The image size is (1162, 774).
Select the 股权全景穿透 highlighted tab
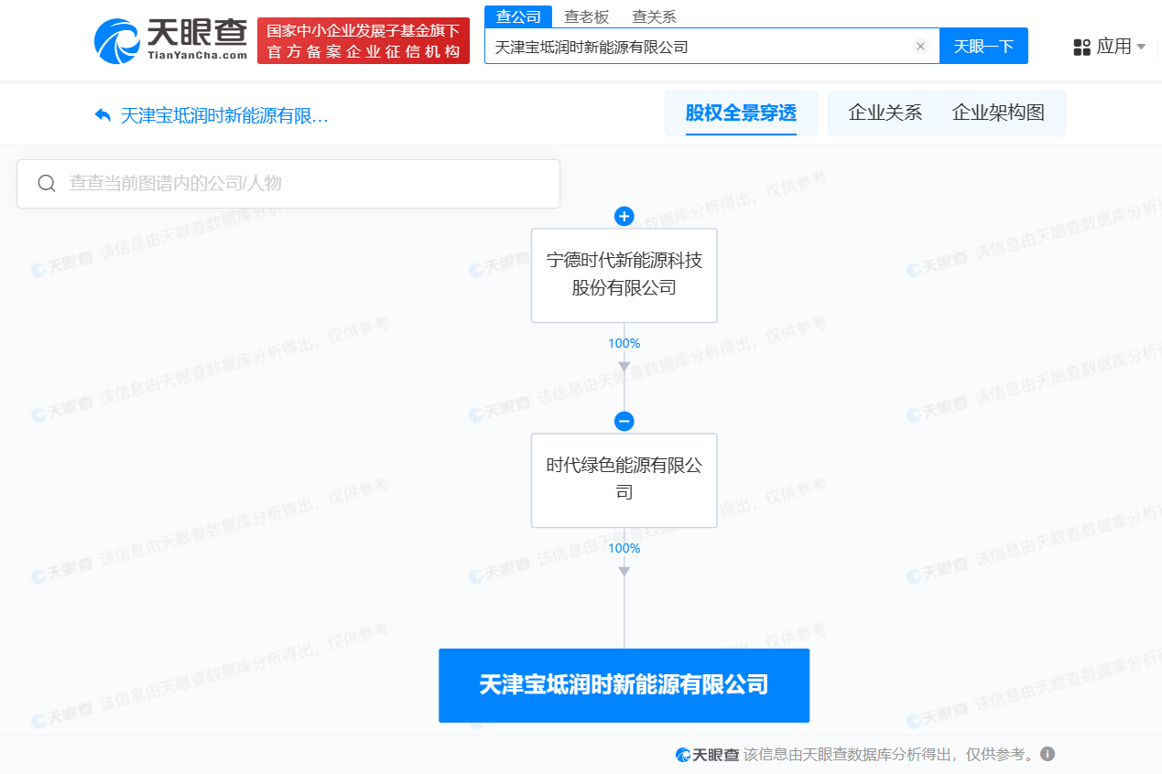pyautogui.click(x=741, y=113)
